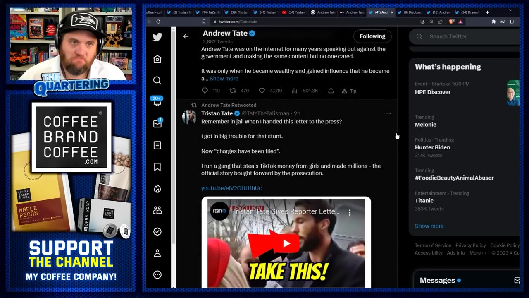Click the page scrollbar left of the feed
This screenshot has width=529, height=298.
(174, 137)
